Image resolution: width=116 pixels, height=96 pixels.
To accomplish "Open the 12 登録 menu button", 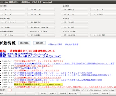I will 13,14.
